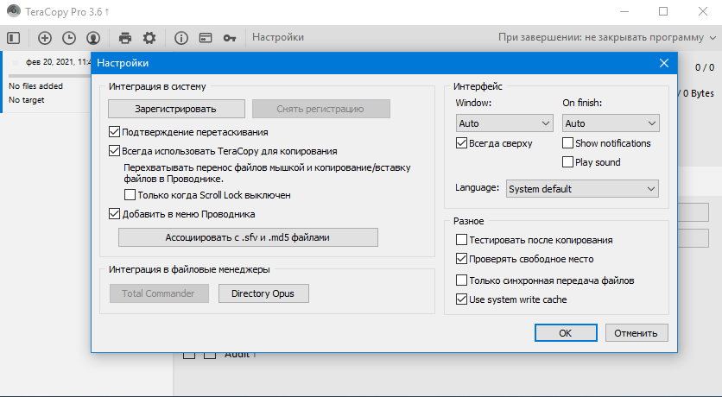Open the Window dropdown set to Auto
This screenshot has width=722, height=397.
(x=503, y=123)
